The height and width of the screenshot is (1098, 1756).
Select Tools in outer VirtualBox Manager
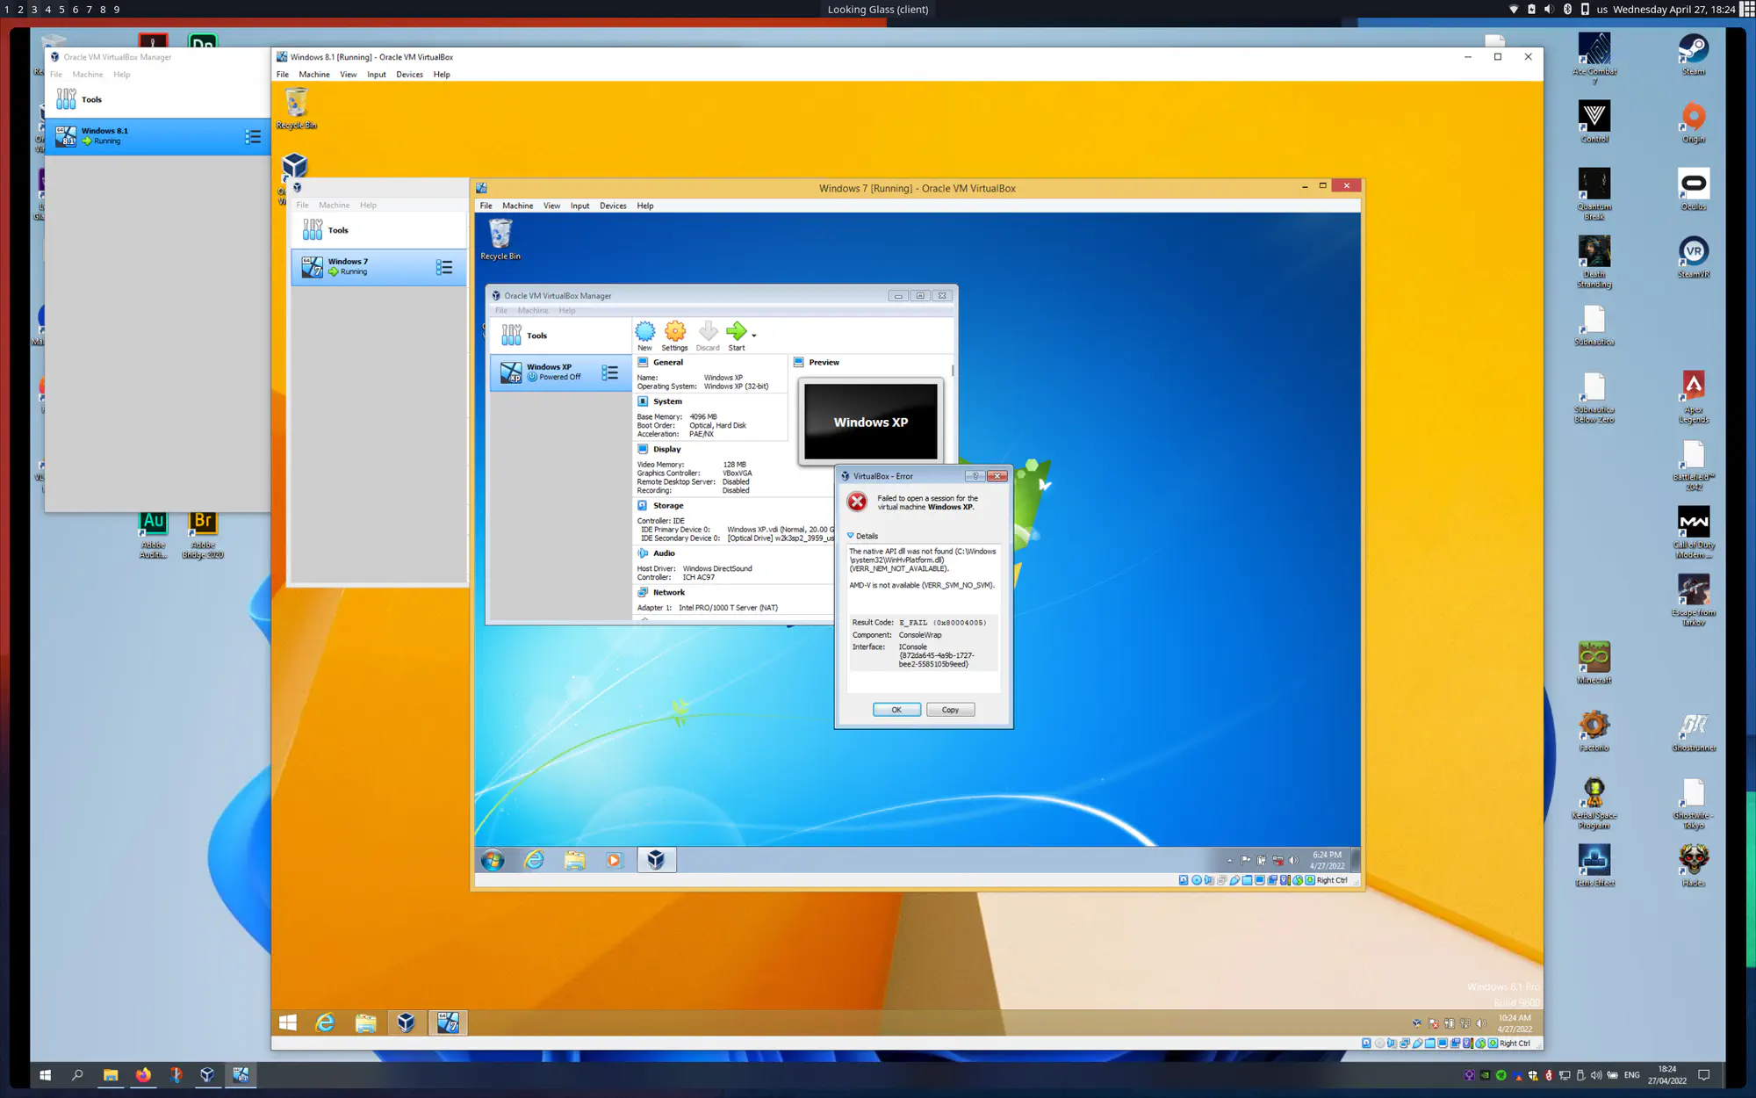click(x=91, y=99)
